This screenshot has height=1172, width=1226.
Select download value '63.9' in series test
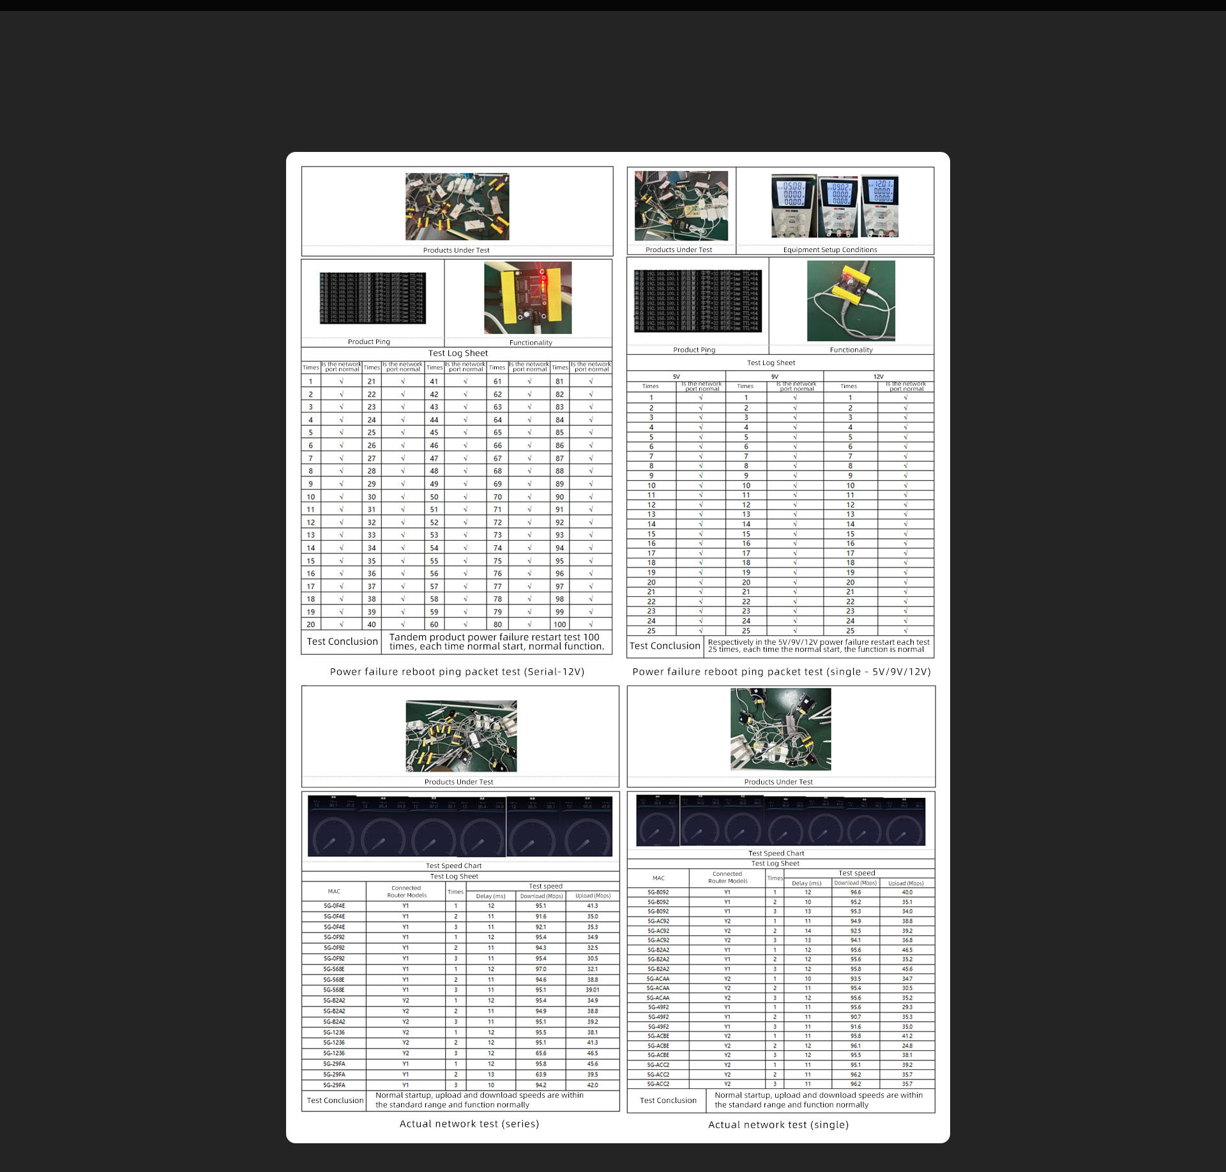(541, 1074)
